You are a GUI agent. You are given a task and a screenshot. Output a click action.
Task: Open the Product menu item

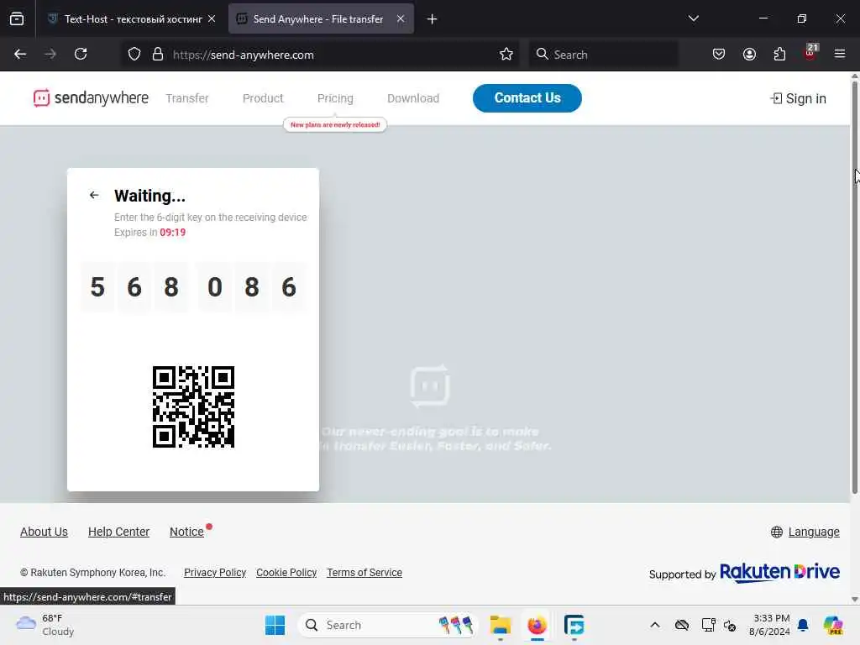coord(263,98)
